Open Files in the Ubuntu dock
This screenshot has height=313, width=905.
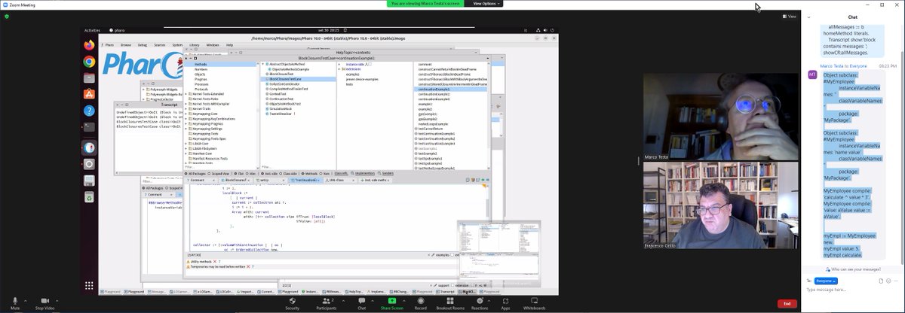coord(89,78)
